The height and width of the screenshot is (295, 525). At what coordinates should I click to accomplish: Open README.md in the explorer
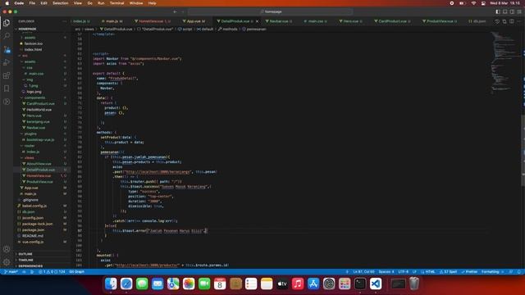coord(33,236)
